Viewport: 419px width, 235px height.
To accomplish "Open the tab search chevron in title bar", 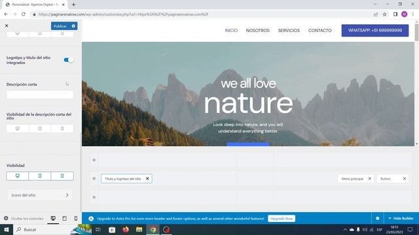I will coord(375,4).
